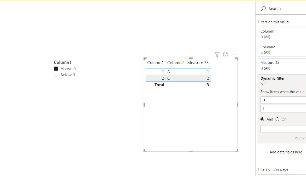The height and width of the screenshot is (176, 306).
Task: Open focus mode for the table visual
Action: click(225, 54)
